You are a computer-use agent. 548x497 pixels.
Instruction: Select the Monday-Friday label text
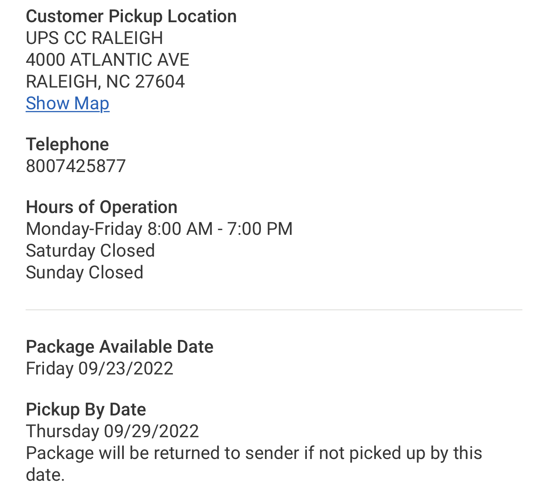[84, 229]
